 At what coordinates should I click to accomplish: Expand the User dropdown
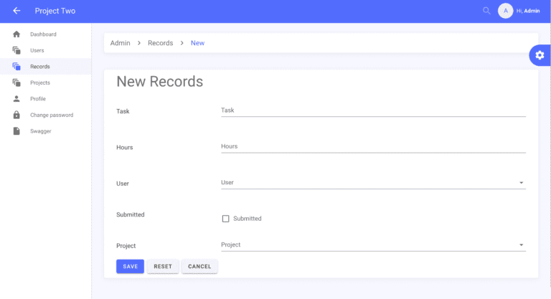click(x=521, y=183)
